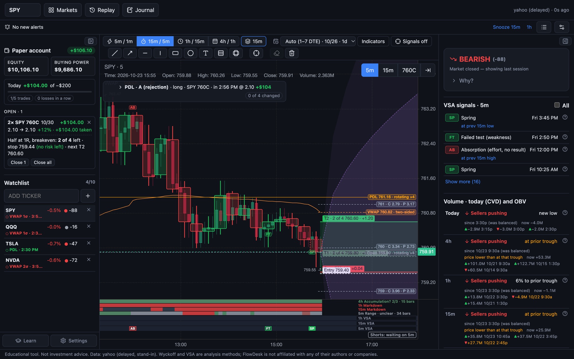
Task: Show the 760C option chart
Action: (409, 70)
